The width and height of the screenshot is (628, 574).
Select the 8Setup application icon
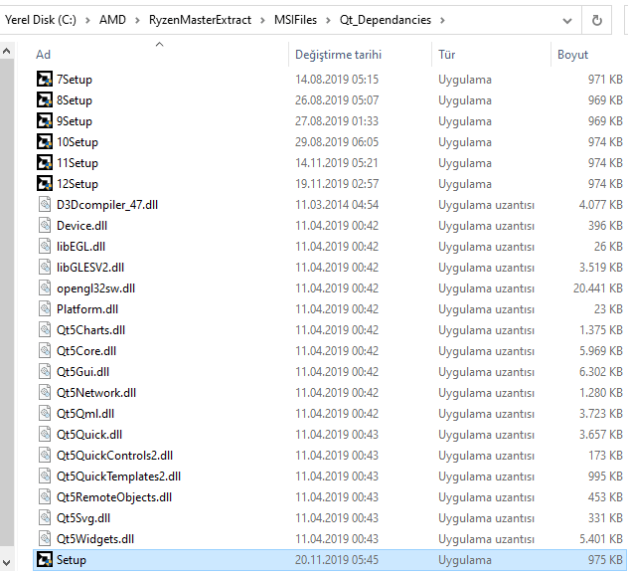click(45, 99)
